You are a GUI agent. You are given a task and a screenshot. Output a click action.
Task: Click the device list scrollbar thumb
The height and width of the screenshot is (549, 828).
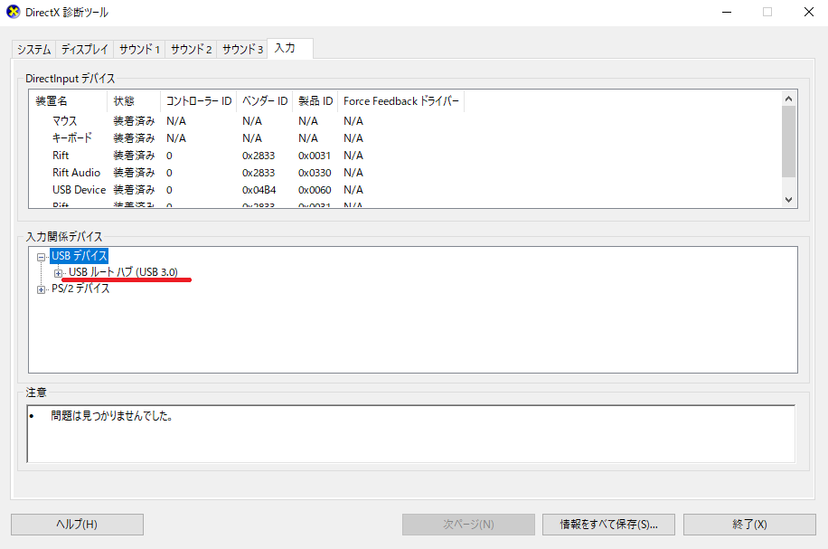(x=788, y=142)
